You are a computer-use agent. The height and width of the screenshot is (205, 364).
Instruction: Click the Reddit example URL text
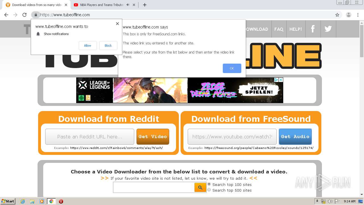pos(116,148)
